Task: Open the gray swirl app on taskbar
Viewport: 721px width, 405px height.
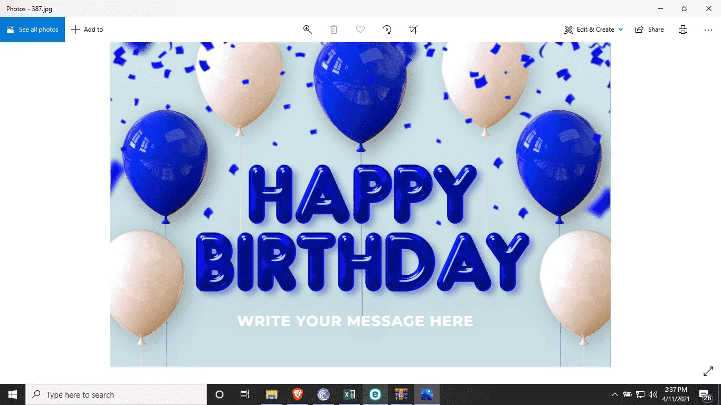Action: point(324,394)
